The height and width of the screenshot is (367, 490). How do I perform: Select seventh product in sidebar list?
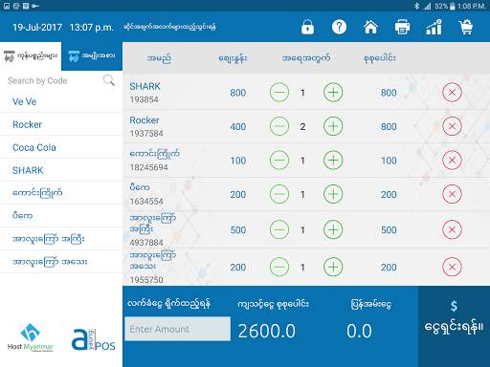click(x=61, y=239)
